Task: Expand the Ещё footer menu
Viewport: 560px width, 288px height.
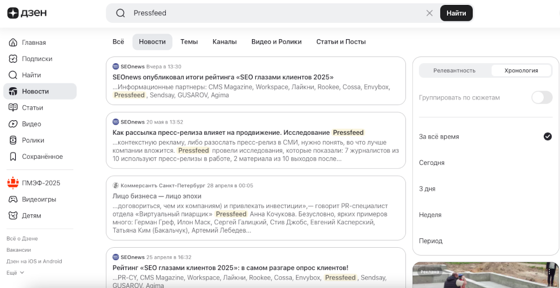Action: coord(15,273)
